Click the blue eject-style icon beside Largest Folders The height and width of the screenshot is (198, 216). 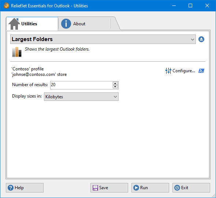201,39
